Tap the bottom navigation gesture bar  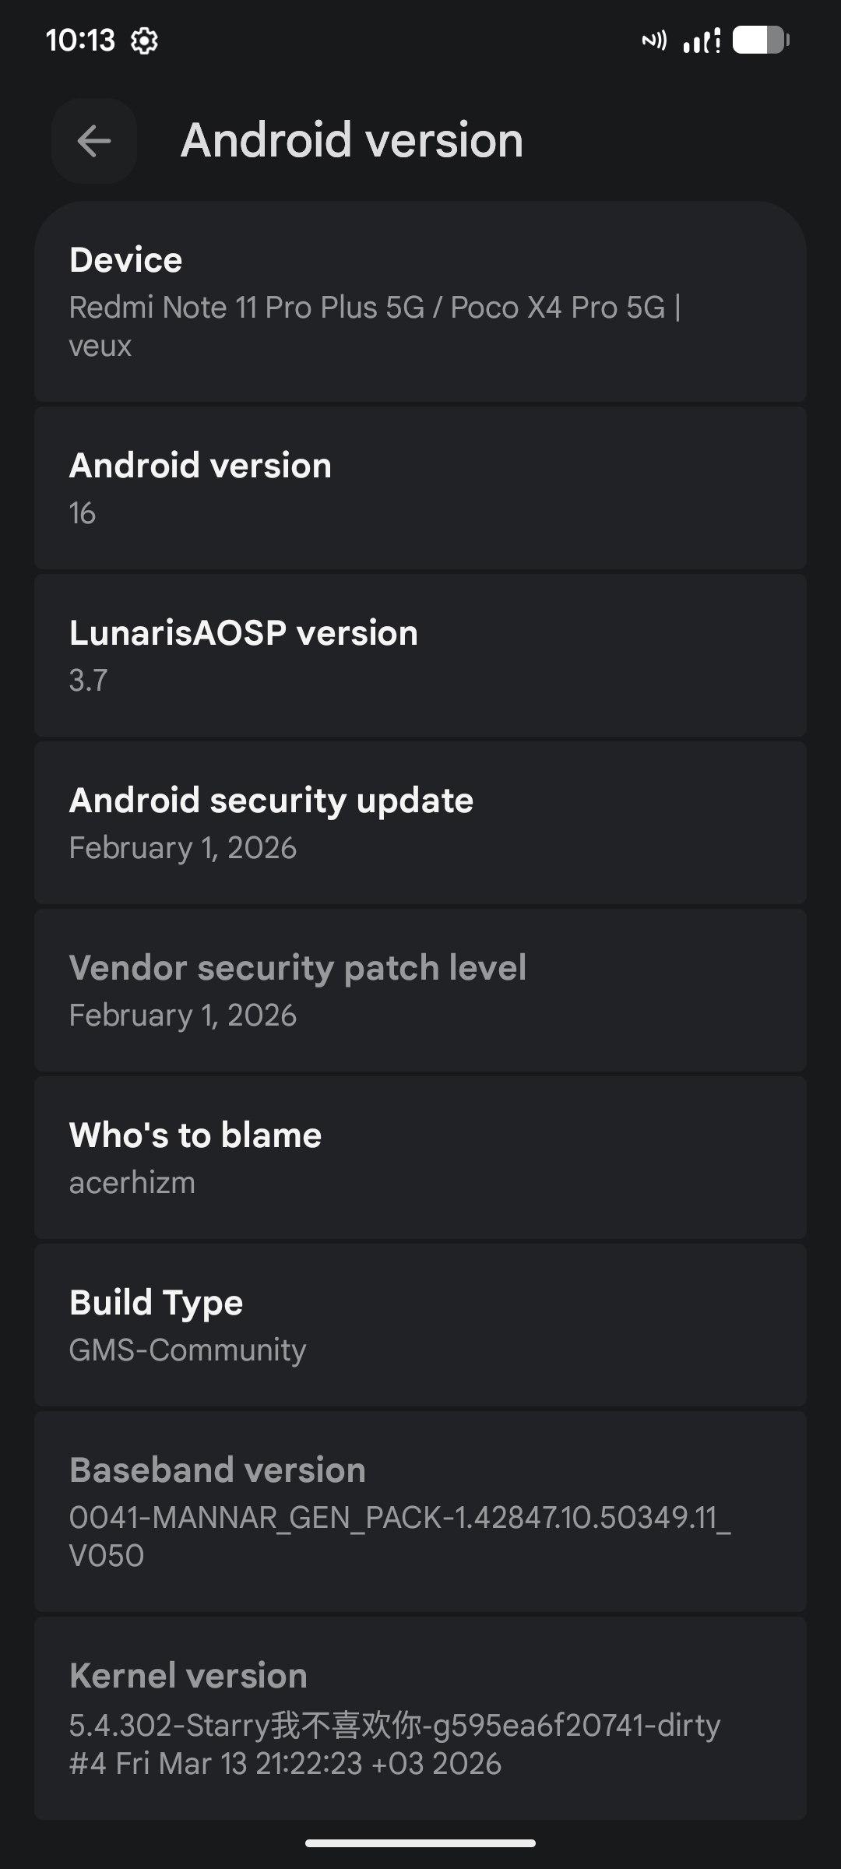420,1843
